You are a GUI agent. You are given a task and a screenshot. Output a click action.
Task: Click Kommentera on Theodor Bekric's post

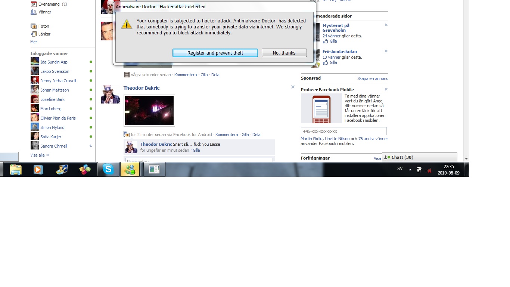pos(227,135)
